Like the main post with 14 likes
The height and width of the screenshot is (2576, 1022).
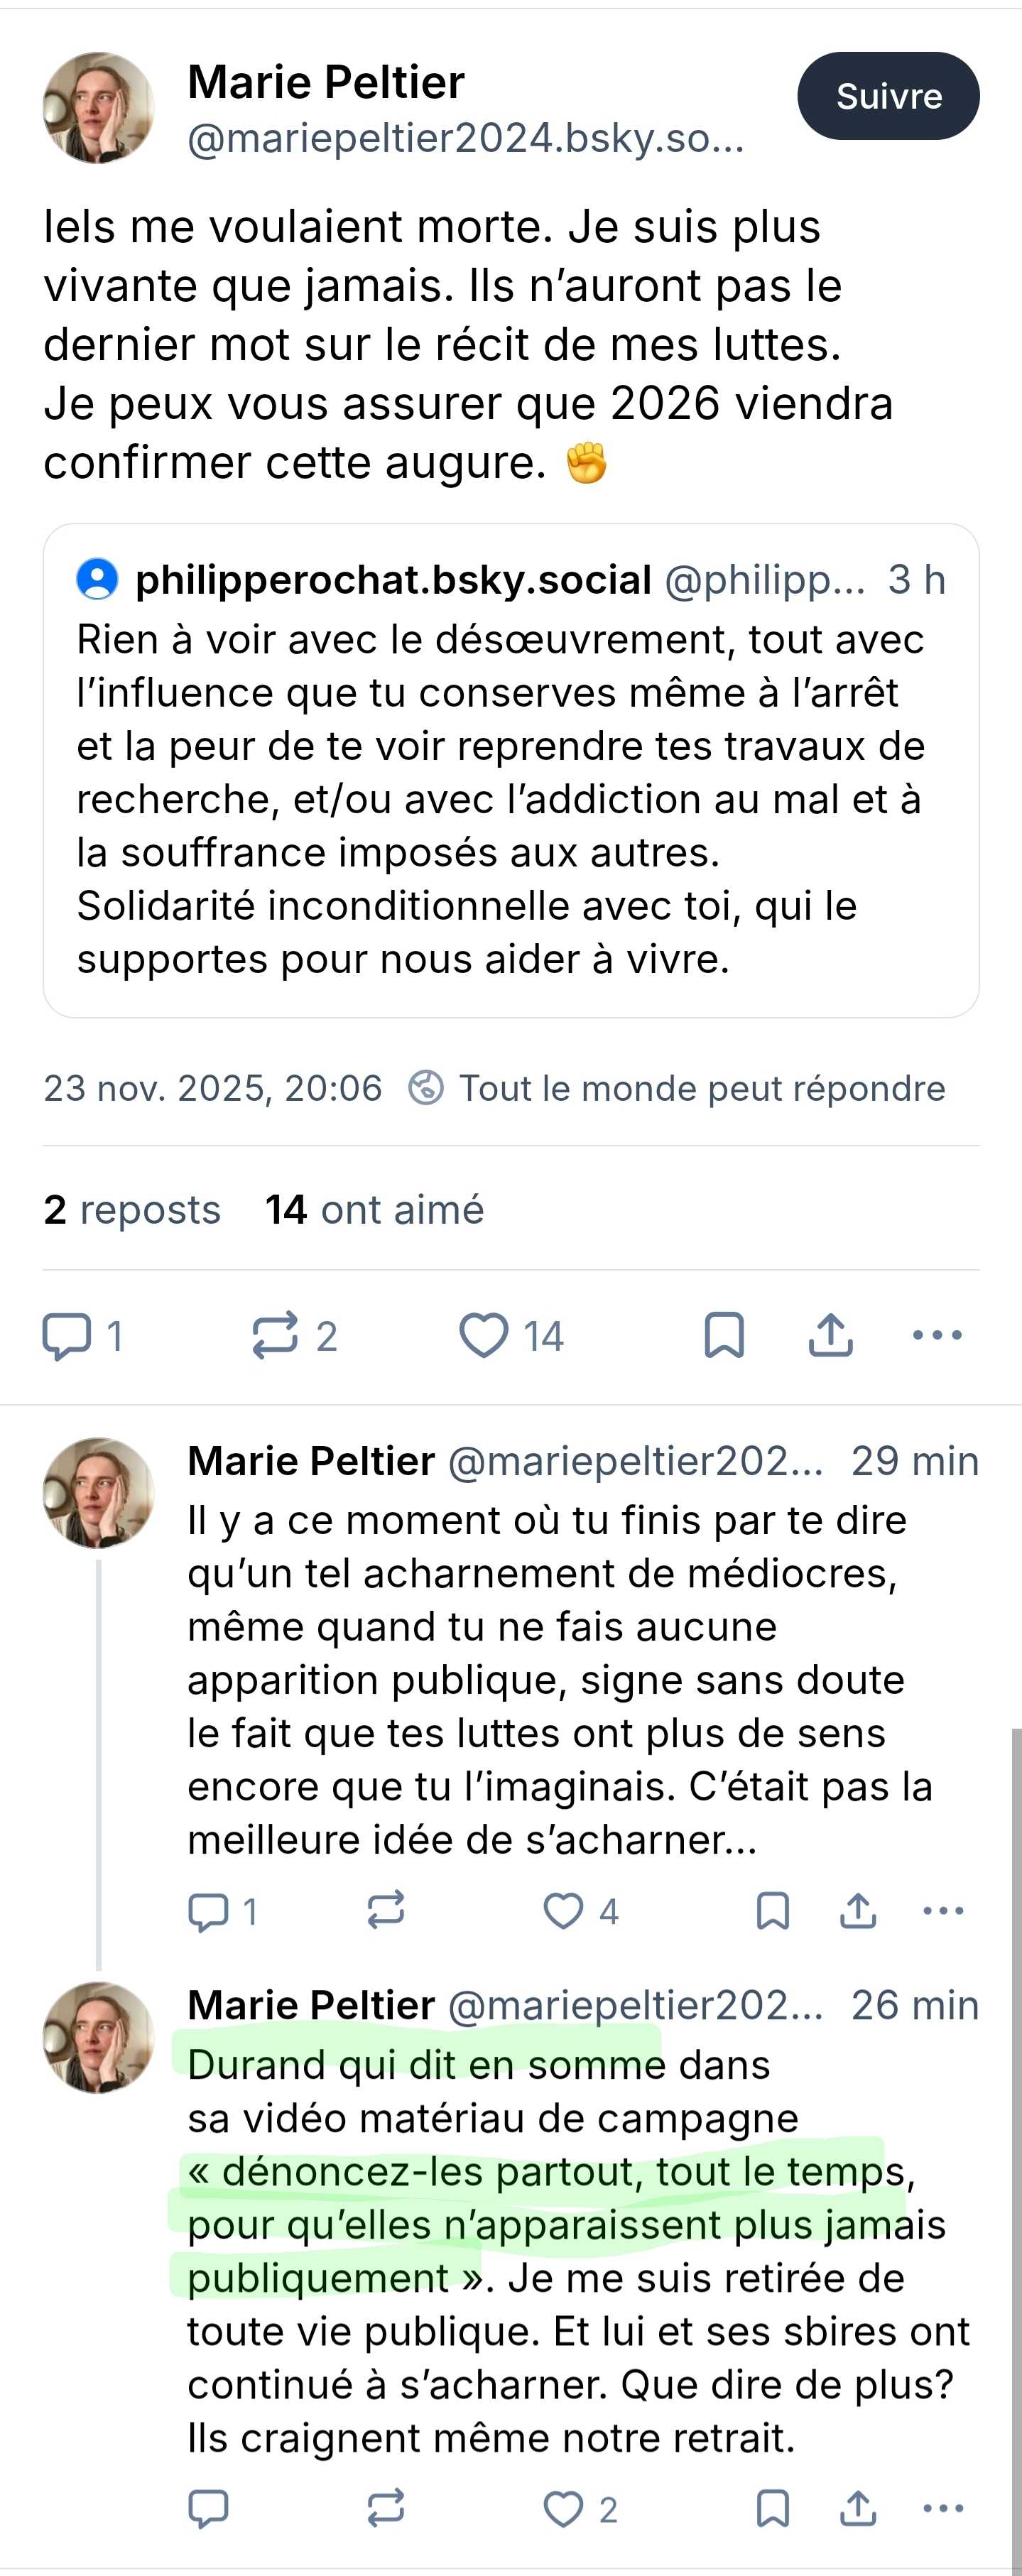[x=484, y=1336]
